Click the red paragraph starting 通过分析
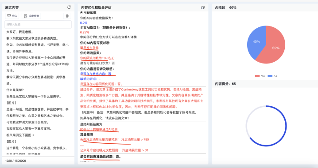 click(142, 98)
